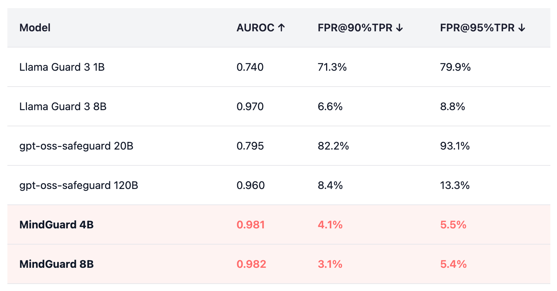Click the 8.4% FPR@90%TPR cell
Viewport: 557px width, 291px height.
pos(330,185)
